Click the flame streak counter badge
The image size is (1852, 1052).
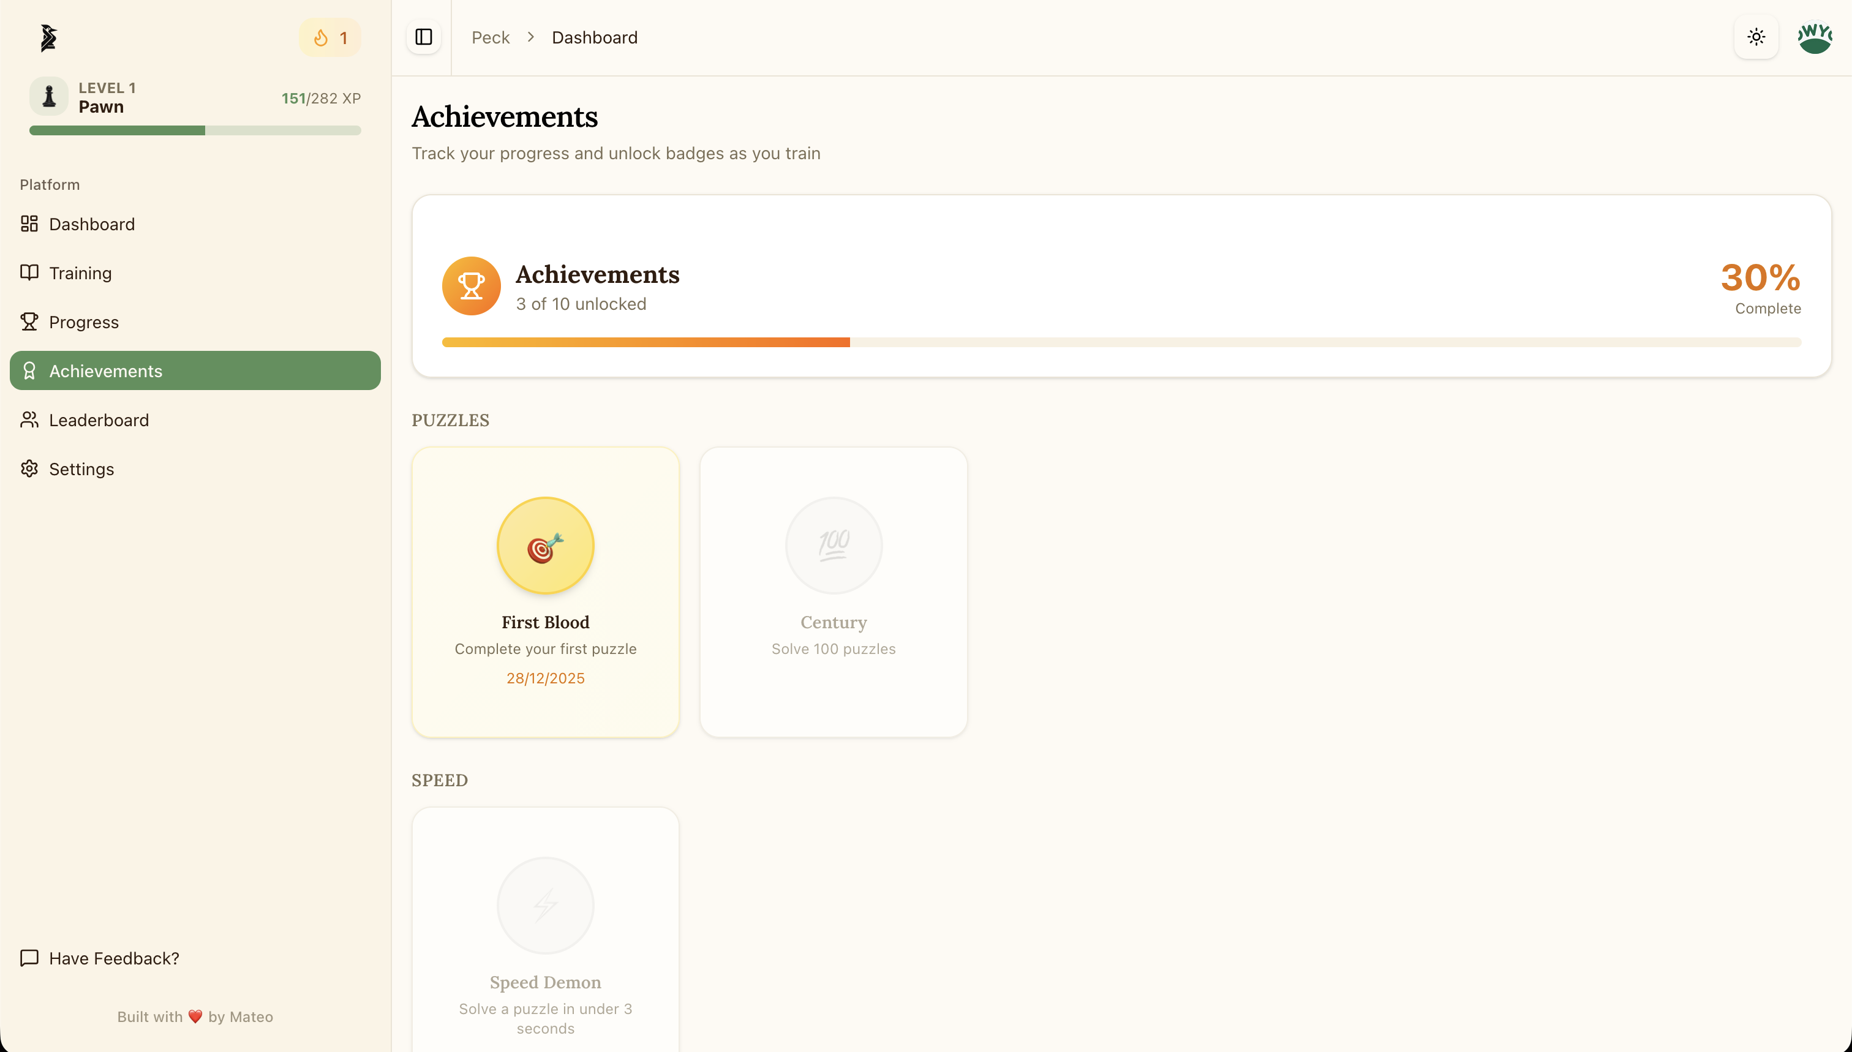click(330, 37)
